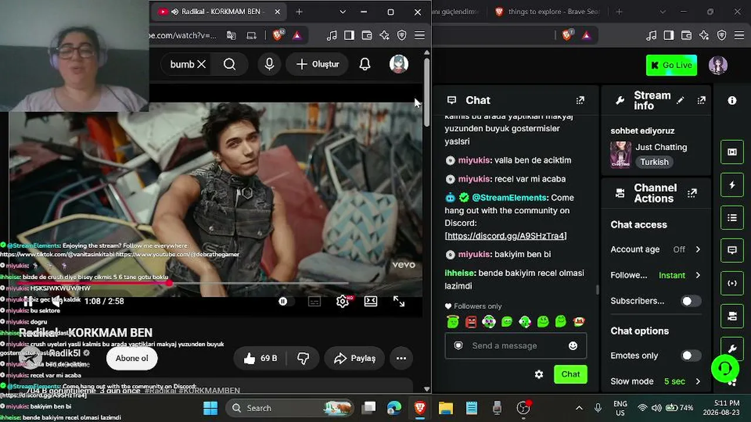751x422 pixels.
Task: Open YouTube notifications bell
Action: click(x=365, y=64)
